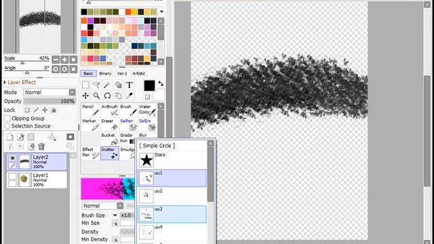Toggle the first Lock option icon
The height and width of the screenshot is (244, 434).
[x=27, y=110]
